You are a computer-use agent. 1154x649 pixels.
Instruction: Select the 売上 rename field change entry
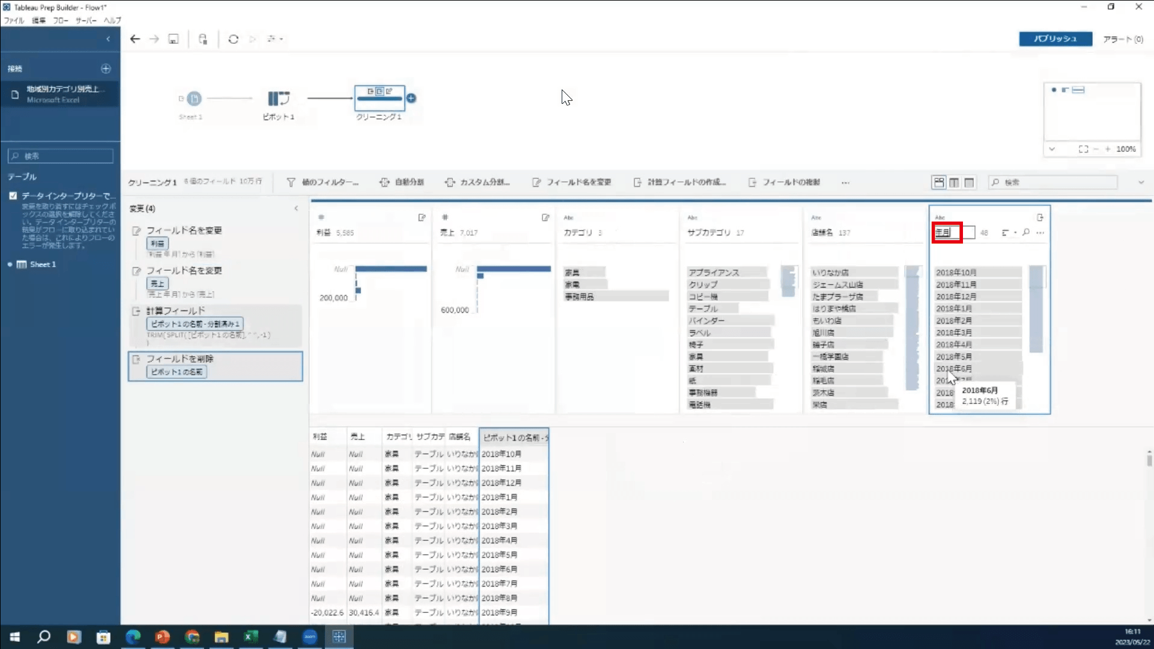[x=216, y=282]
